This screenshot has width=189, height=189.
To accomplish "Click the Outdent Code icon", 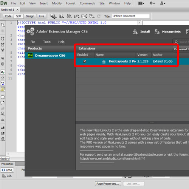I will click(x=3, y=133).
